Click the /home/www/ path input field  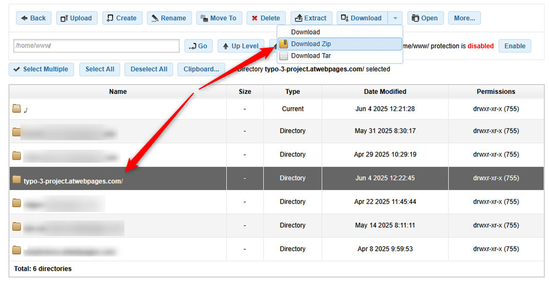click(96, 46)
